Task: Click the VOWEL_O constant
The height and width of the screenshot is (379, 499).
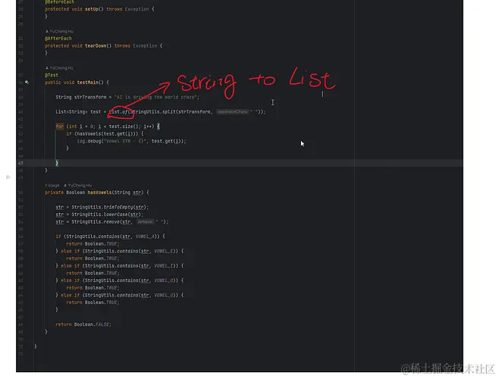Action: click(164, 280)
